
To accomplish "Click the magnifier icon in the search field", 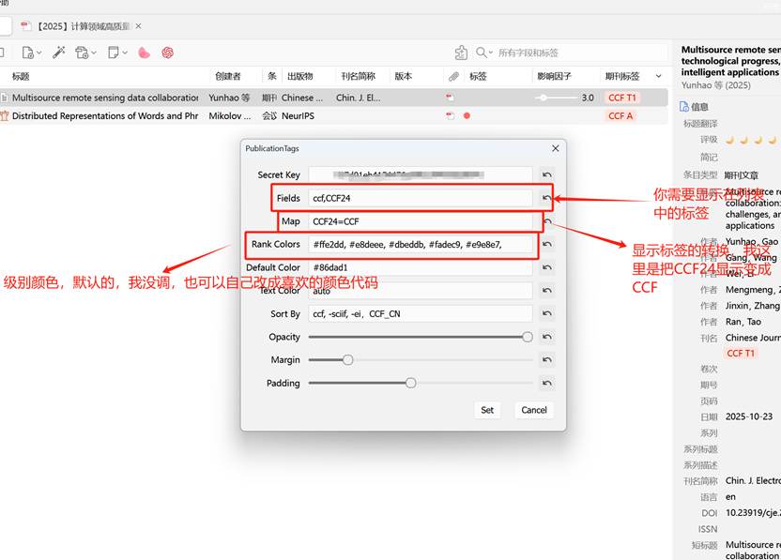I will 481,52.
